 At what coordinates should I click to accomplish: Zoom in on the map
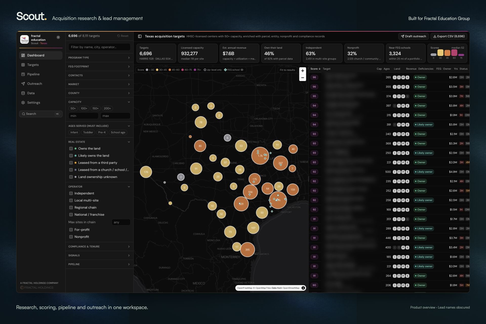pos(302,71)
